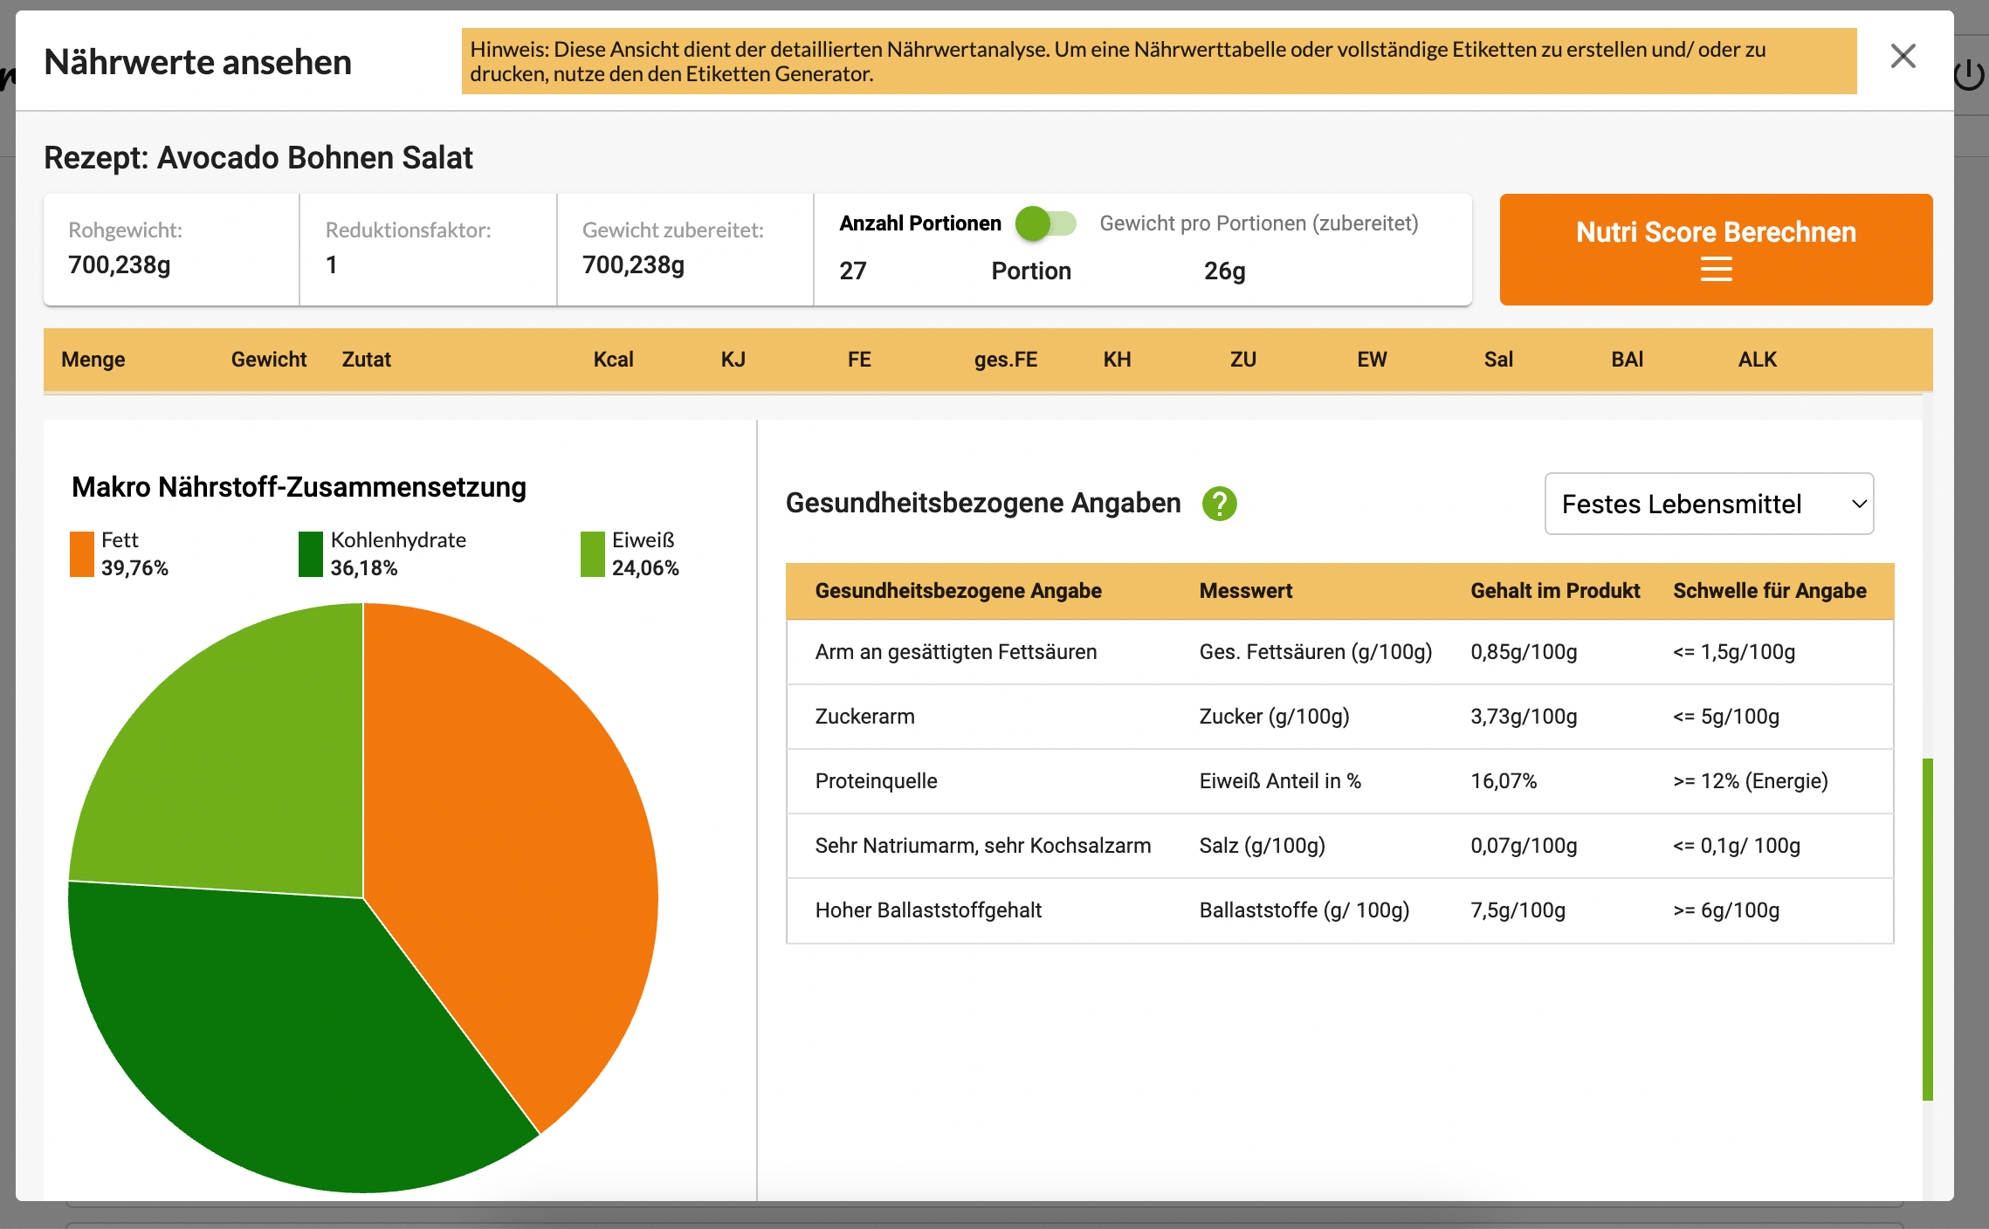This screenshot has width=1989, height=1229.
Task: Click the Gehalt im Produkt header
Action: tap(1555, 591)
